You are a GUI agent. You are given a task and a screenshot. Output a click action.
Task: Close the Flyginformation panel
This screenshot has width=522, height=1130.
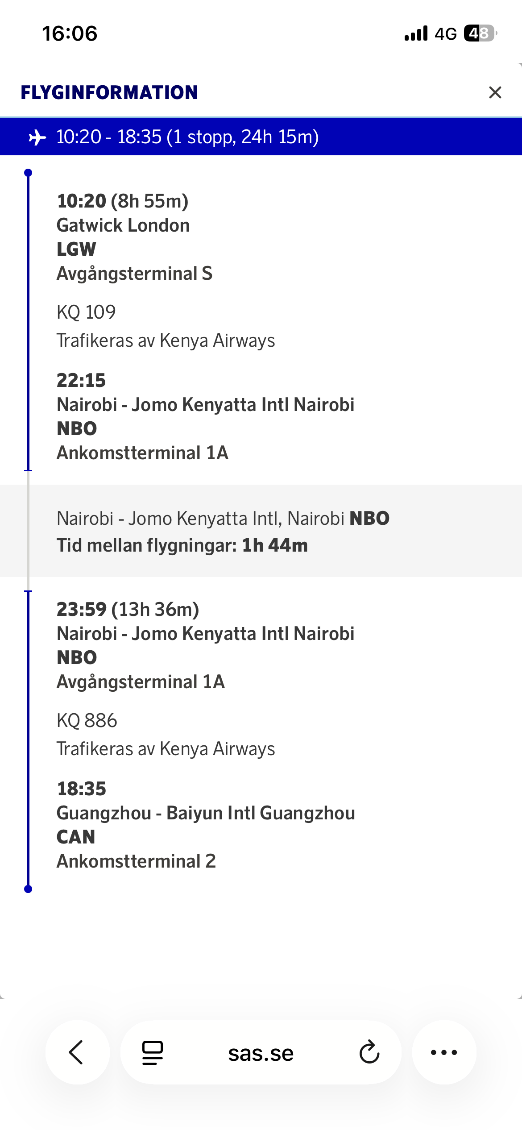[495, 92]
